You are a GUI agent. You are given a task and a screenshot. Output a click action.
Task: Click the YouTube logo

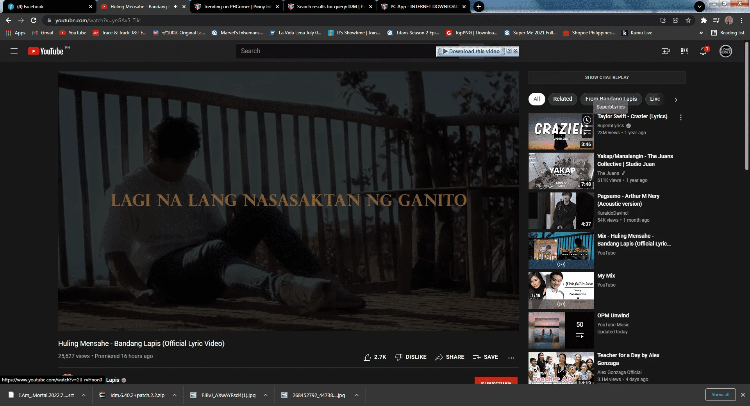click(46, 51)
